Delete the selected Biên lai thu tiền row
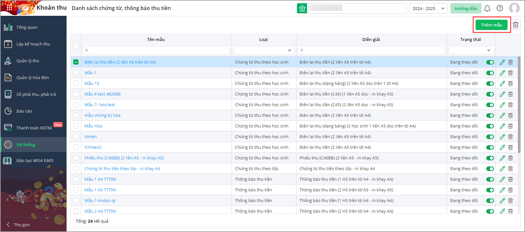Image resolution: width=525 pixels, height=232 pixels. pos(510,62)
